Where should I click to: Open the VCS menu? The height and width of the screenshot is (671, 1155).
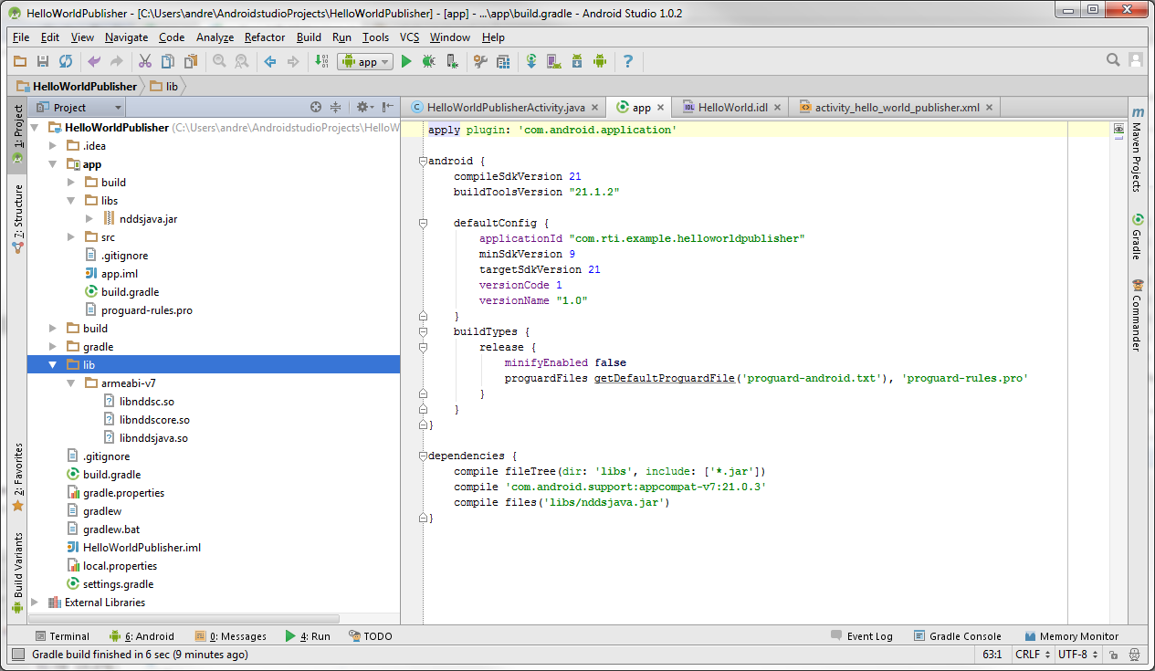(410, 37)
